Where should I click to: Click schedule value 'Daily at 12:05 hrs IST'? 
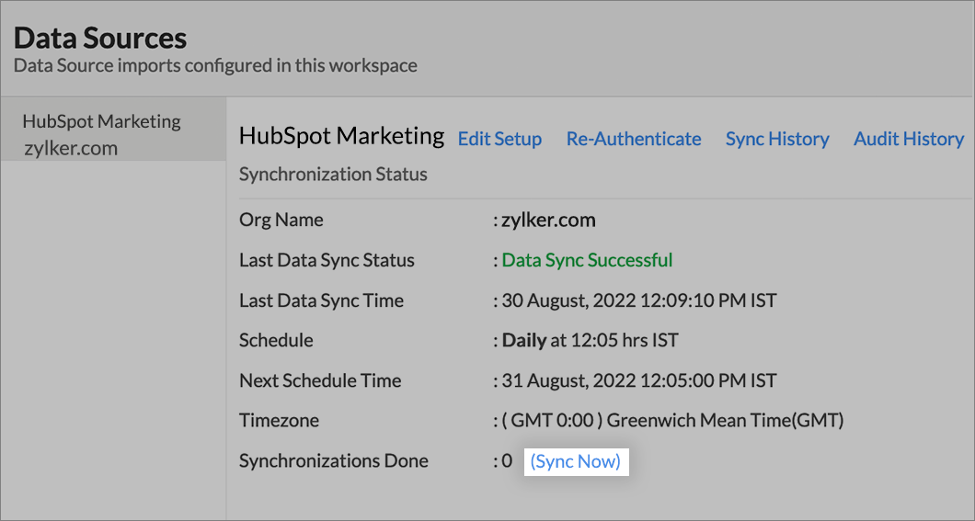(590, 340)
